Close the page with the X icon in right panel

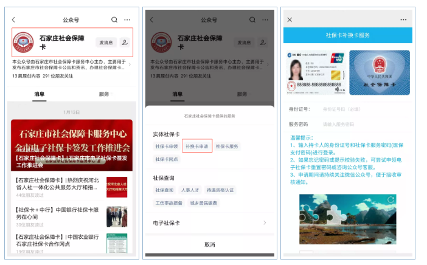290,19
